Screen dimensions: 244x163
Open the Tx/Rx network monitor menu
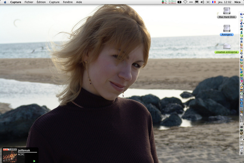[x=169, y=2]
